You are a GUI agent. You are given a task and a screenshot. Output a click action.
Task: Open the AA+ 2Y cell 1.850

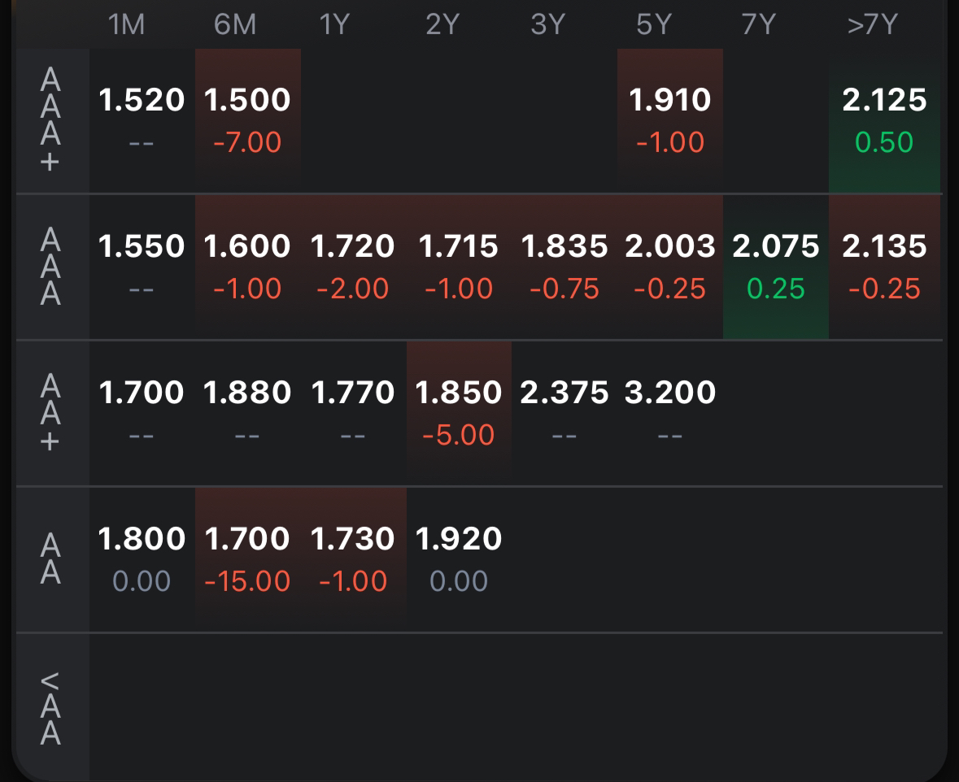(x=459, y=413)
